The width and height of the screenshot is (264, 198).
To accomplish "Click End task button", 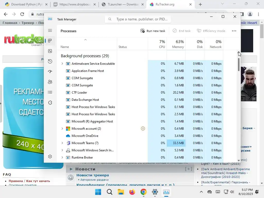I will pyautogui.click(x=182, y=31).
